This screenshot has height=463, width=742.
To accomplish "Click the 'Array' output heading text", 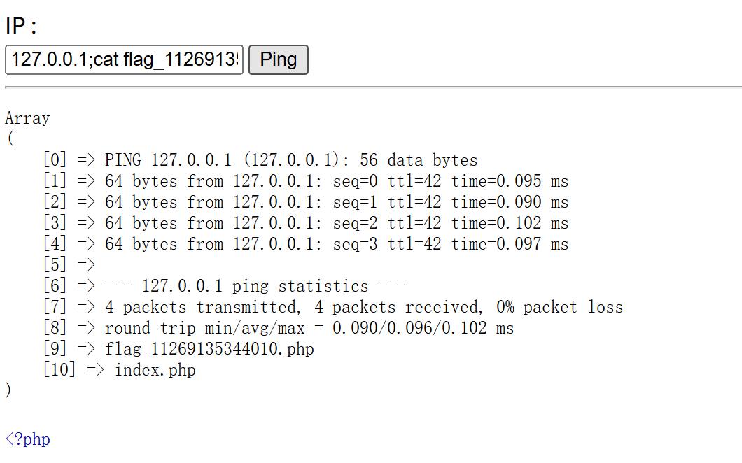I will (x=27, y=118).
